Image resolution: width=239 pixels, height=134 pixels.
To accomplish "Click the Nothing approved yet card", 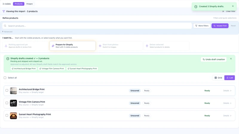I will [25, 46].
